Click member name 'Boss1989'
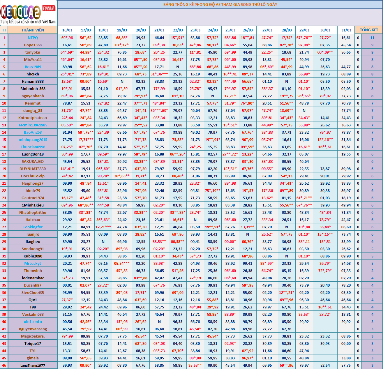The height and width of the screenshot is (369, 383). pyautogui.click(x=33, y=67)
